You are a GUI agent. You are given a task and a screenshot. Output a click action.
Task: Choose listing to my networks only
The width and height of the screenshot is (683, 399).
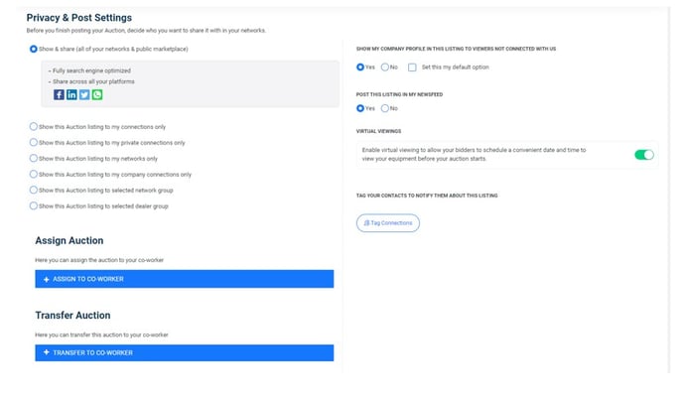point(34,158)
